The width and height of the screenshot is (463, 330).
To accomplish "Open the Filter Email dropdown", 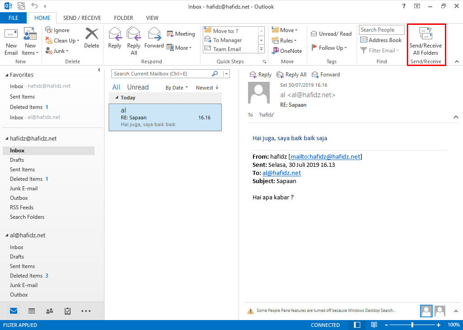I will coord(380,51).
